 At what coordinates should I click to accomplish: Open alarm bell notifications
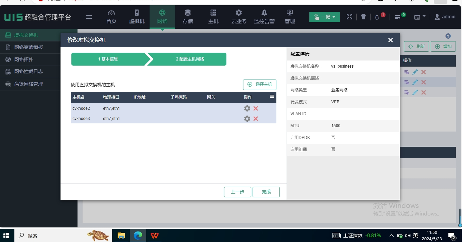pos(377,17)
